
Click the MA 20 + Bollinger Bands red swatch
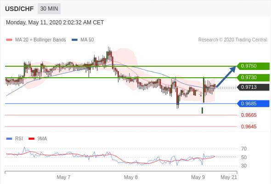click(x=9, y=40)
